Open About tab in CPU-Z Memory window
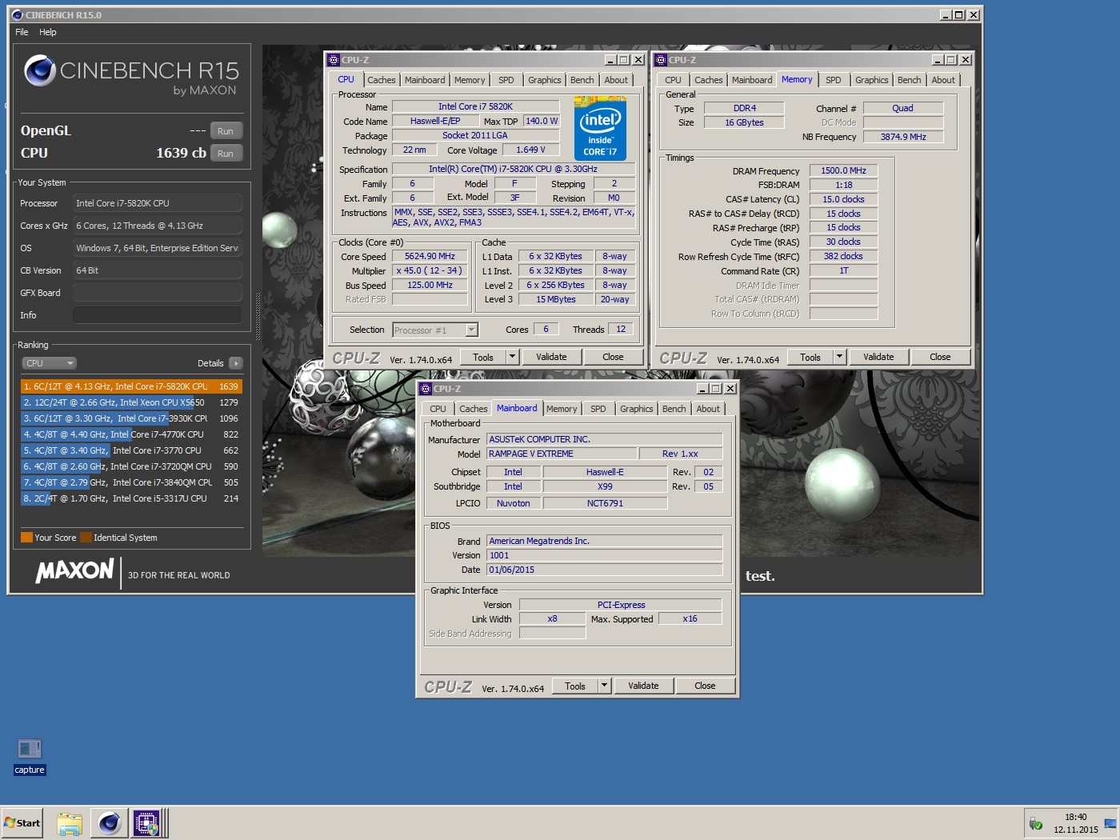This screenshot has width=1120, height=840. 943,80
